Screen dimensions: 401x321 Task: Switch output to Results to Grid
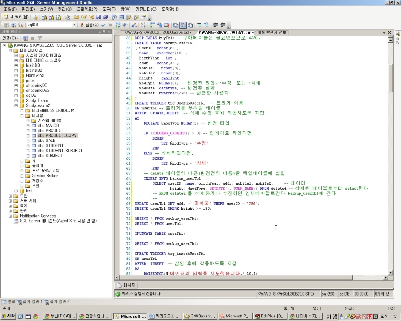pos(183,25)
